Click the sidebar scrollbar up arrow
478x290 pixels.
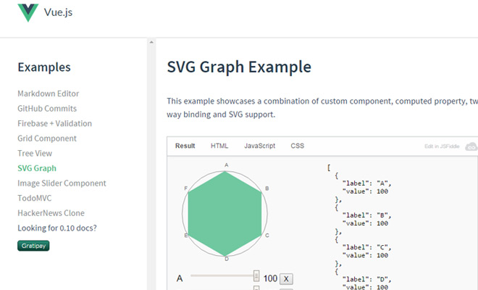coord(151,42)
